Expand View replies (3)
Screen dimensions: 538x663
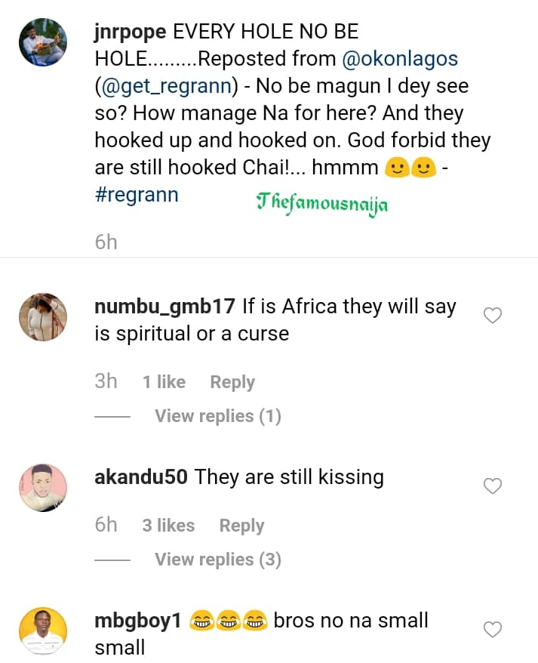point(217,560)
